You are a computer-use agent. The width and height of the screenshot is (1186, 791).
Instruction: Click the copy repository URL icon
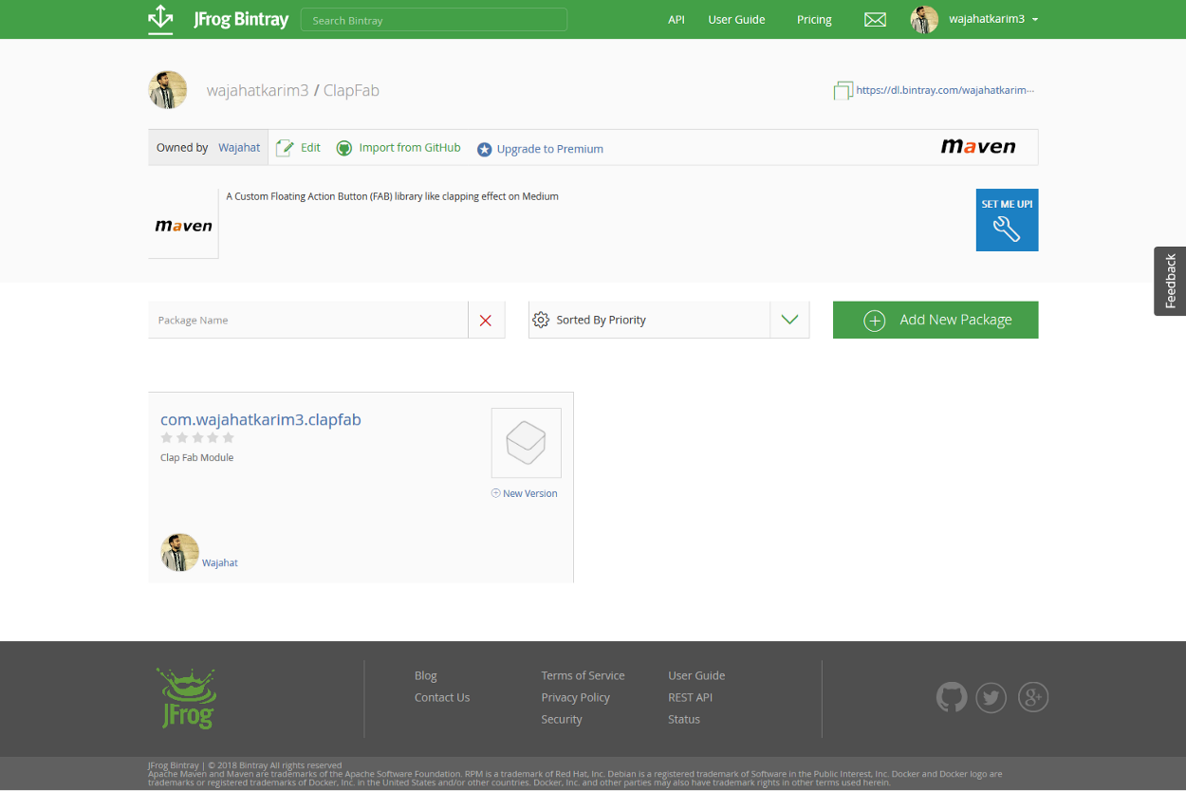coord(843,91)
